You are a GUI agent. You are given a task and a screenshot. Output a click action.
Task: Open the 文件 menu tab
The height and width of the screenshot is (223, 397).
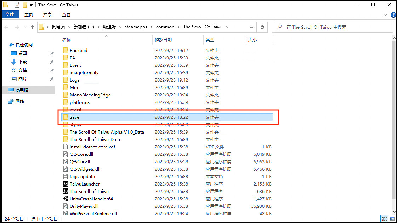click(10, 14)
